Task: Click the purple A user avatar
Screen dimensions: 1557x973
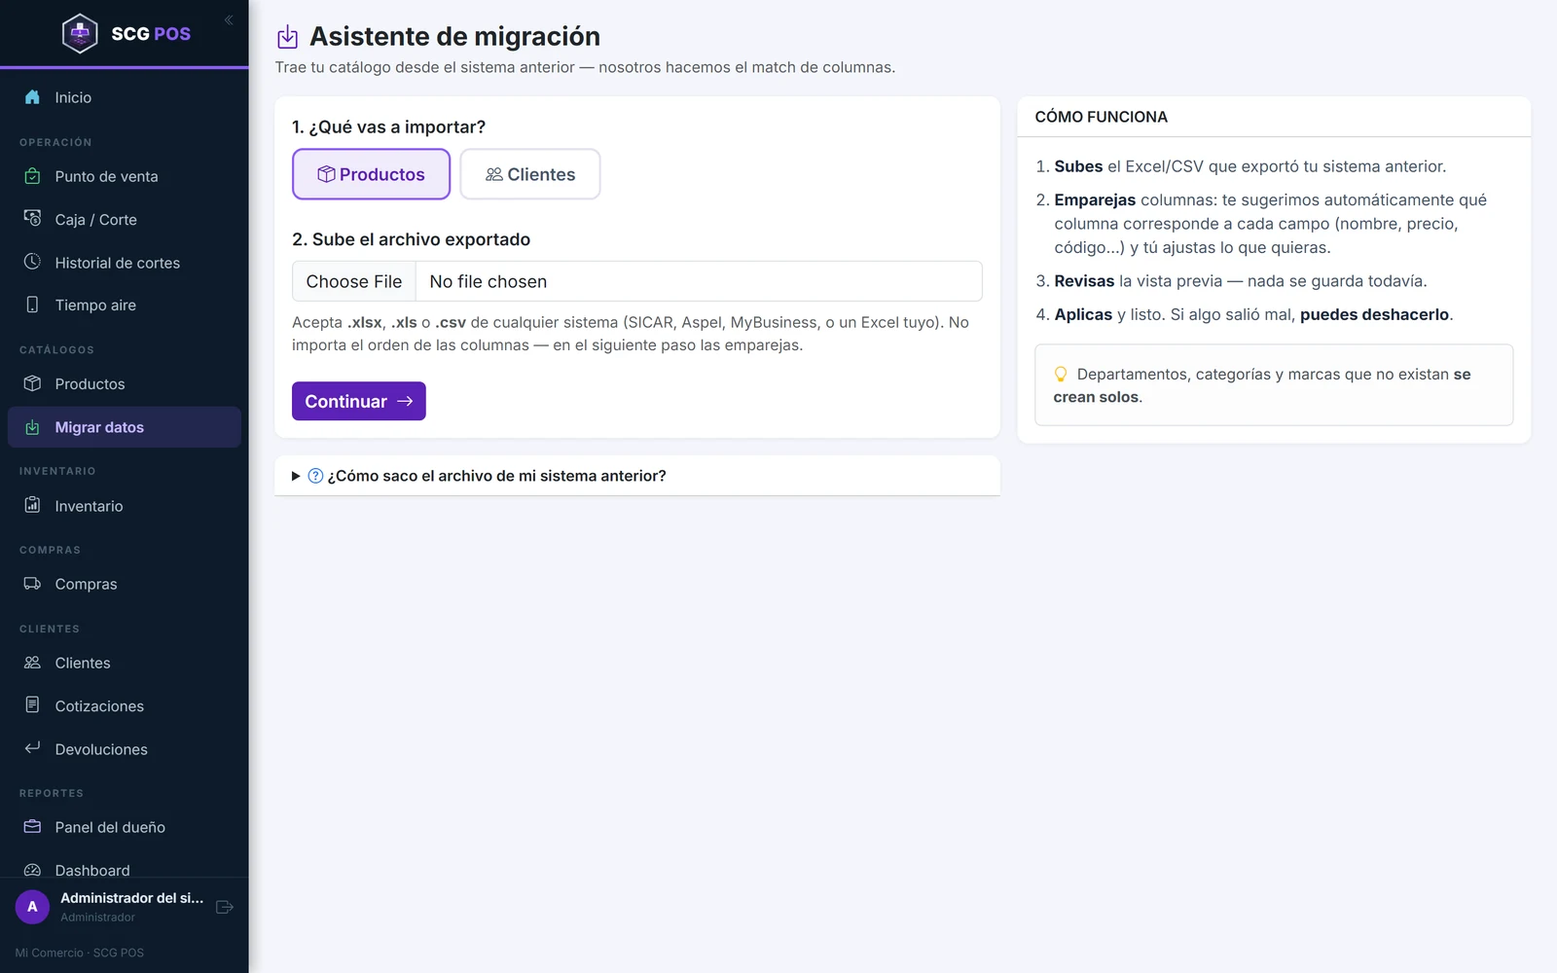Action: pos(32,907)
